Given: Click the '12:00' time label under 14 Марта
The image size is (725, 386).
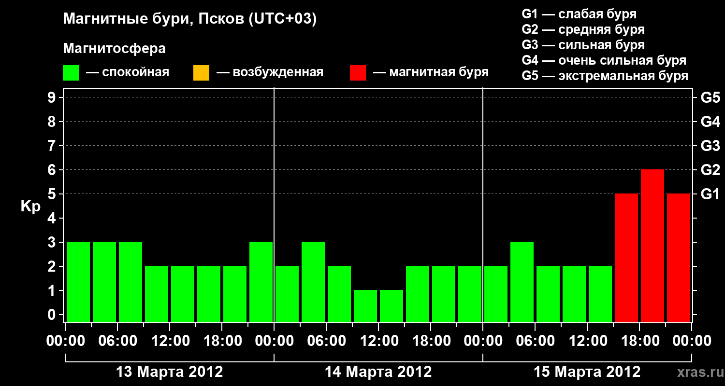Looking at the screenshot, I should click(x=378, y=341).
